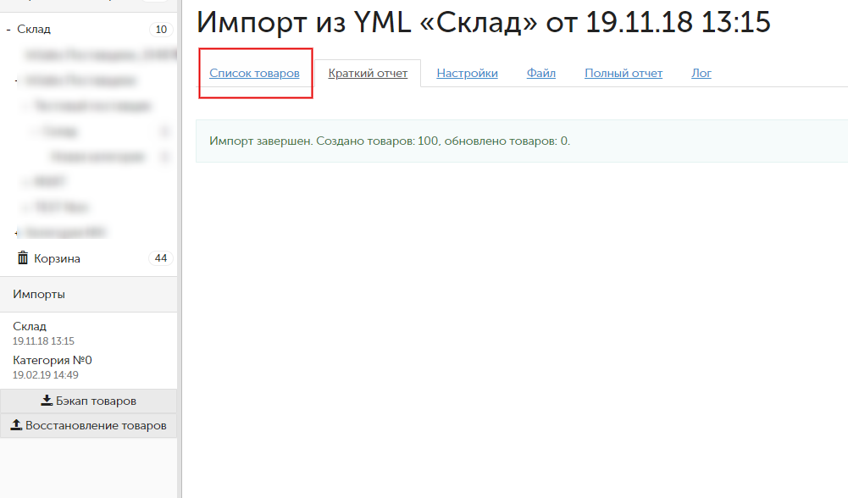Open the Корзина folder
Image resolution: width=848 pixels, height=498 pixels.
tap(57, 258)
